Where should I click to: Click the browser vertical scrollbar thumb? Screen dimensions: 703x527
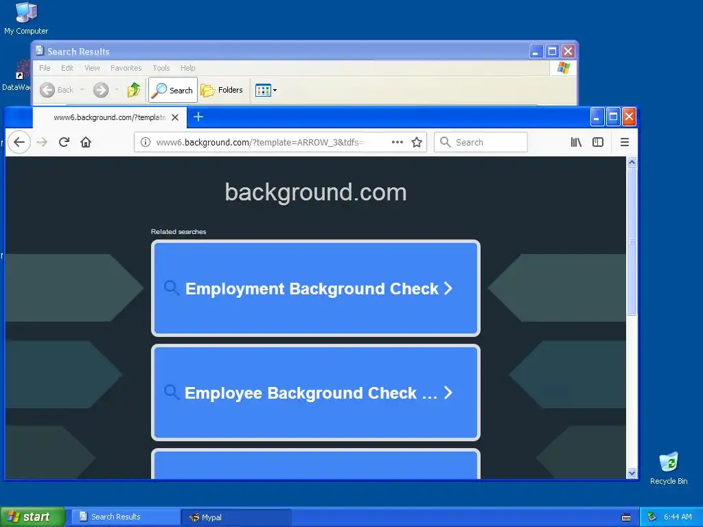click(632, 242)
